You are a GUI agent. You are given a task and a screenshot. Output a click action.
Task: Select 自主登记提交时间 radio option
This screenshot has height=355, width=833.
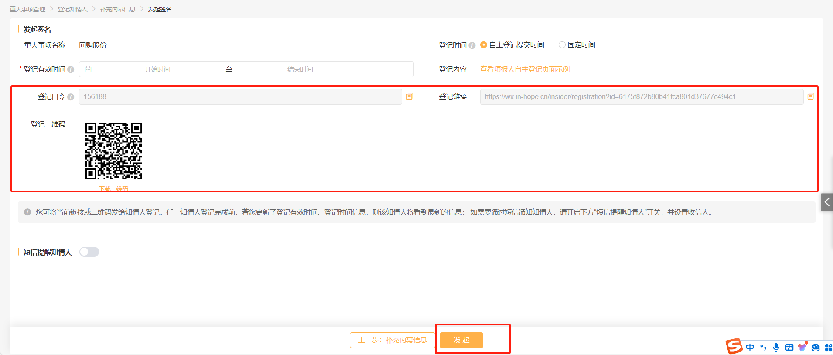click(483, 45)
